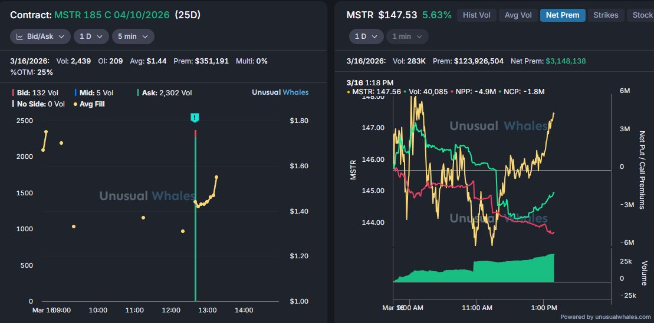Image resolution: width=654 pixels, height=323 pixels.
Task: Click the tall green ask volume bar
Action: pos(195,218)
